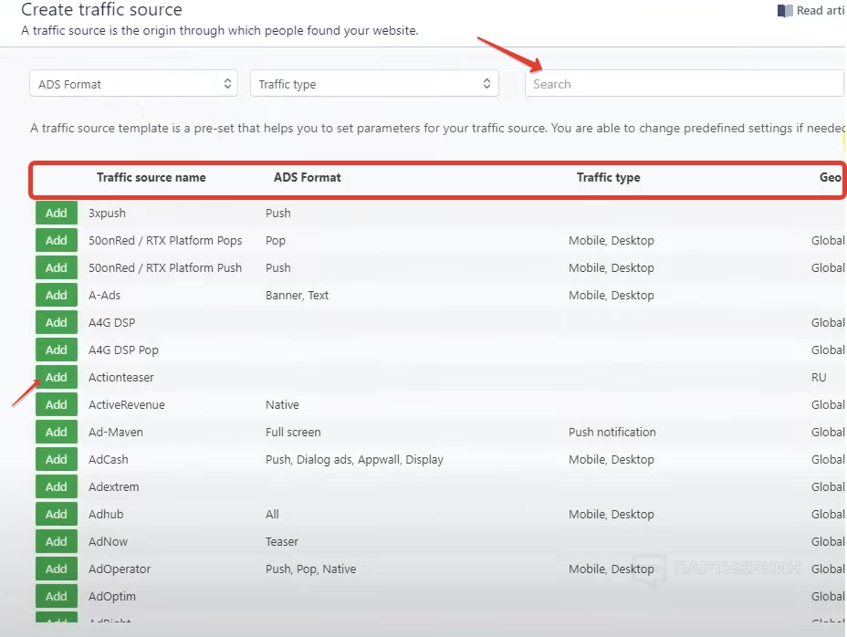Add 50onRed / RTX Platform Push
Screen dimensions: 847x637
[57, 267]
